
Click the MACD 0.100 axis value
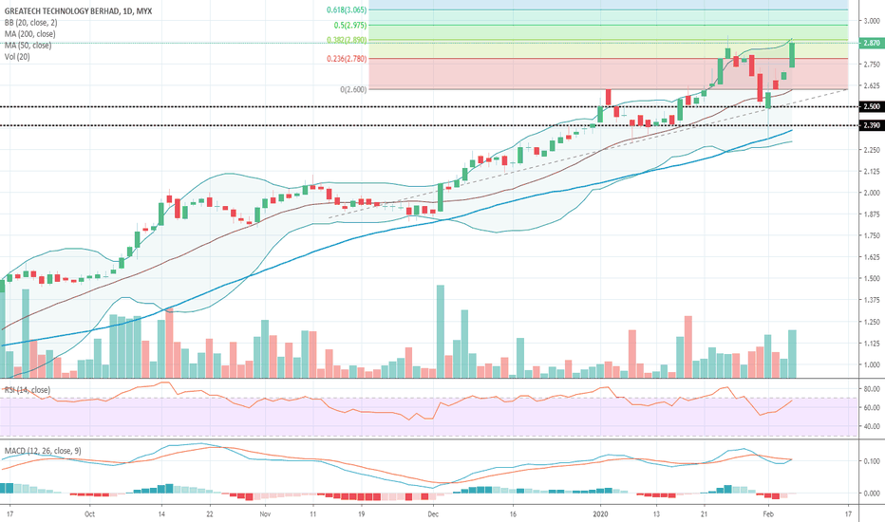[872, 461]
